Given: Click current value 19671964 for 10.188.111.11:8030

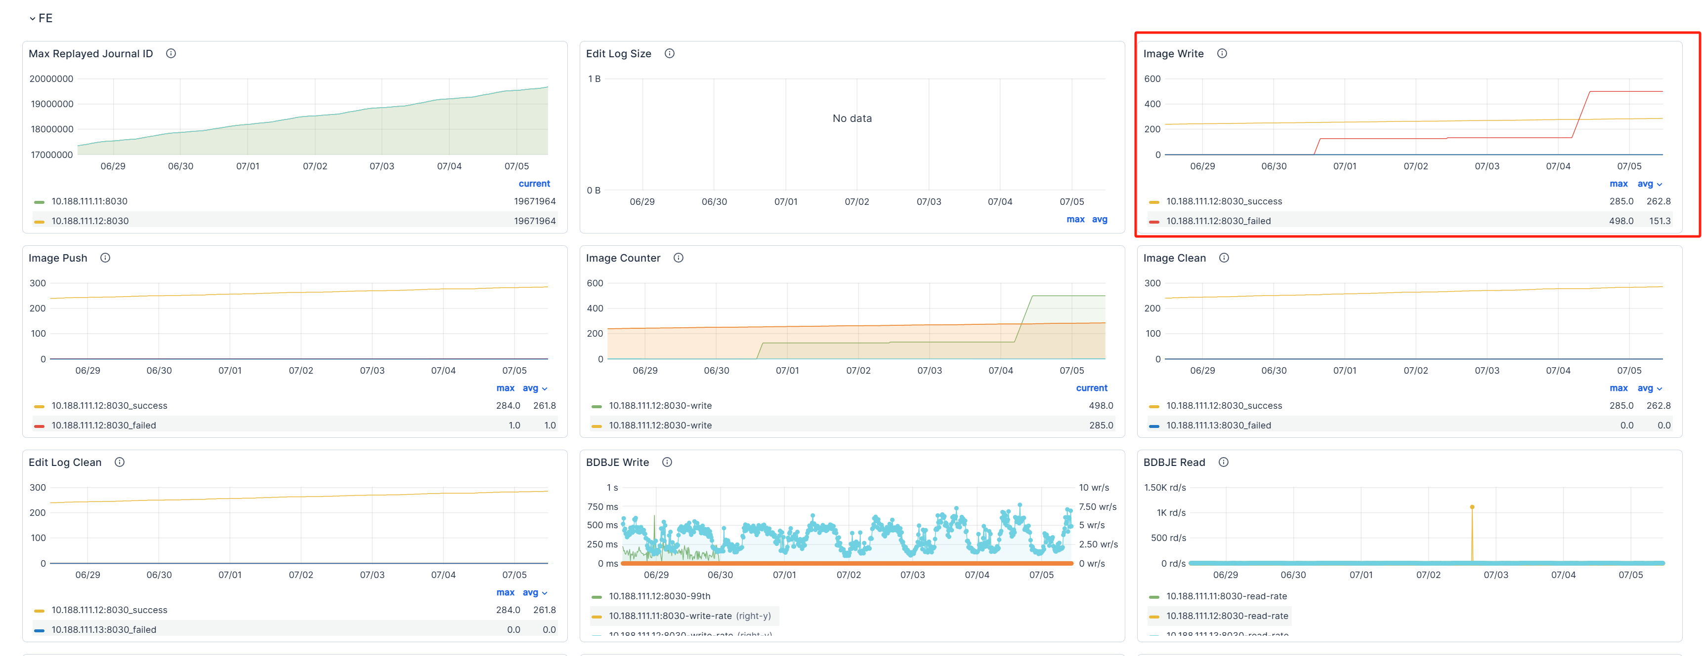Looking at the screenshot, I should pos(535,201).
